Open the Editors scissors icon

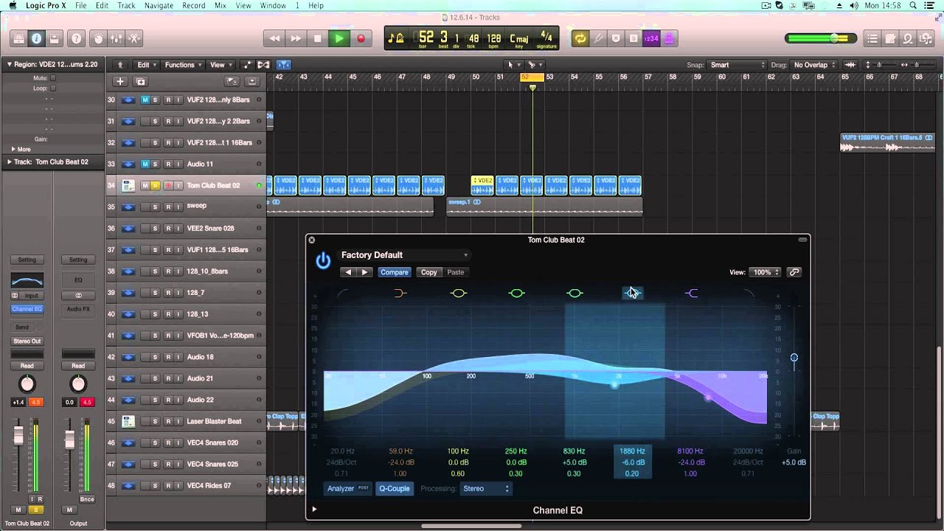pos(134,38)
